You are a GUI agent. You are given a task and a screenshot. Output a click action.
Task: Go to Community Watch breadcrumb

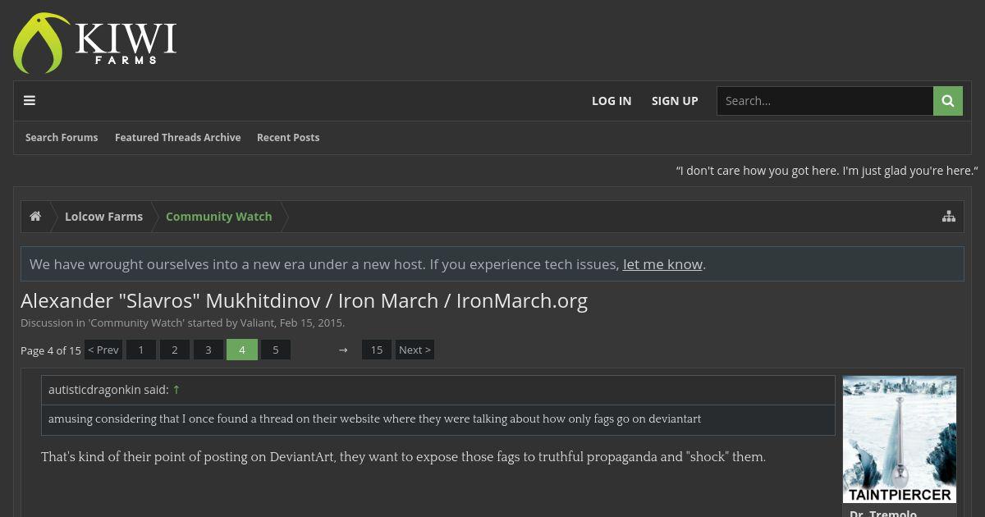[218, 217]
